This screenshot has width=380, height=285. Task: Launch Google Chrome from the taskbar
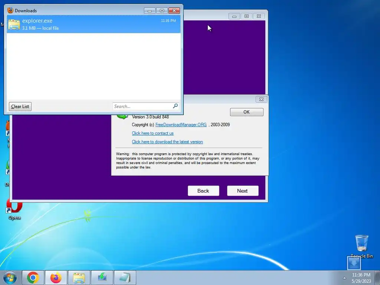click(x=33, y=278)
